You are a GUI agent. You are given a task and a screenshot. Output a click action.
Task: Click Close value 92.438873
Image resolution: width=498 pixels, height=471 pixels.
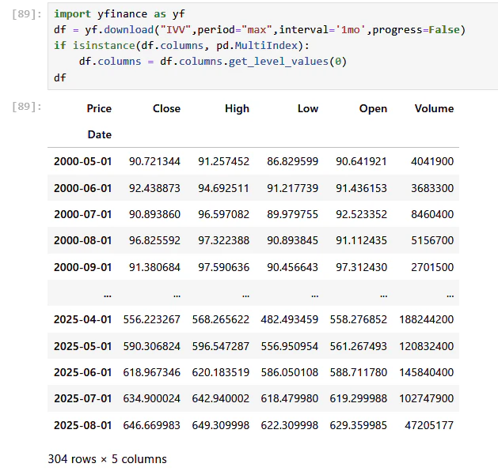(x=154, y=188)
